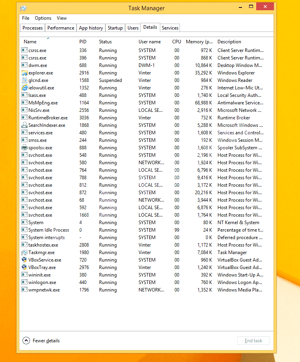The width and height of the screenshot is (300, 362).
Task: Click the glcnd.exe document icon
Action: (x=24, y=80)
